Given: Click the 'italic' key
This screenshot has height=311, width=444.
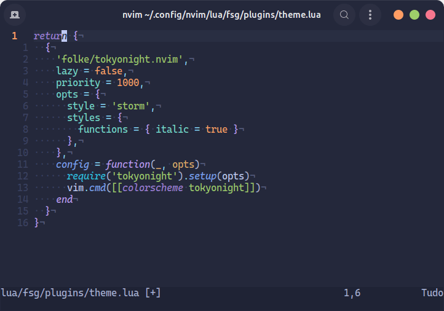Looking at the screenshot, I should 172,129.
